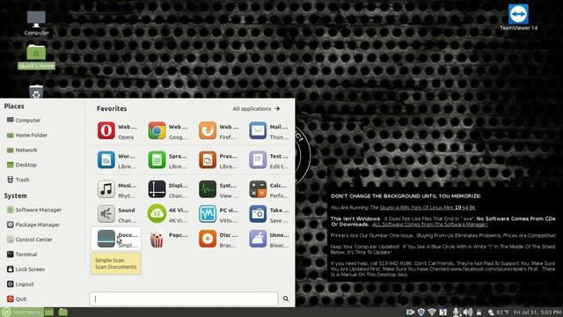Open the home folder launcher on the panel
The width and height of the screenshot is (563, 317).
coord(63,312)
